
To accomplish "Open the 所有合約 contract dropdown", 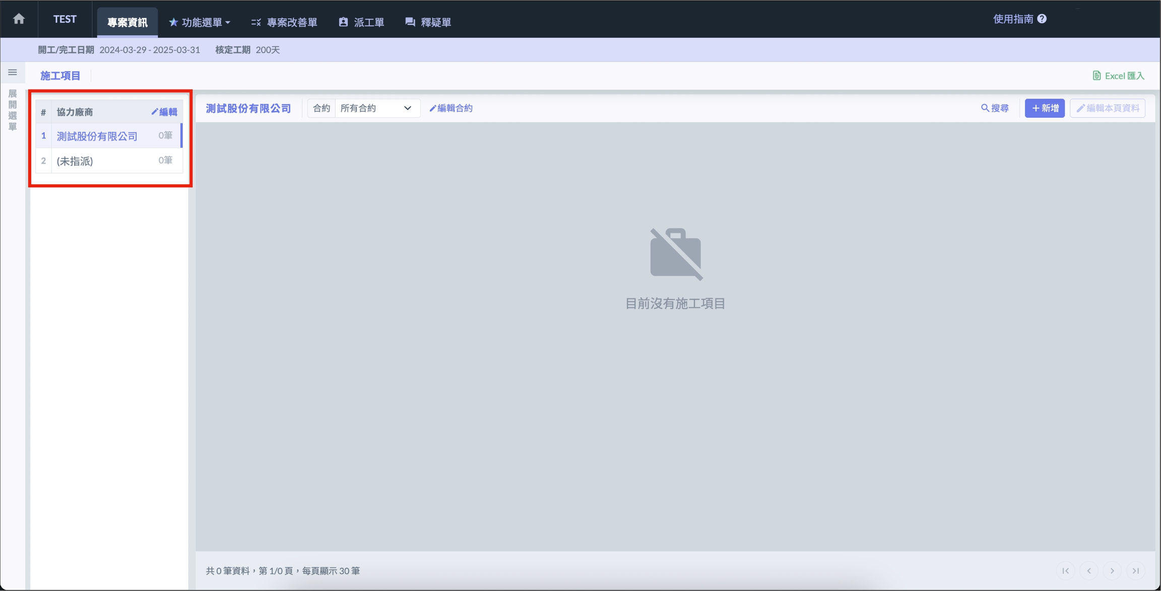I will 376,108.
